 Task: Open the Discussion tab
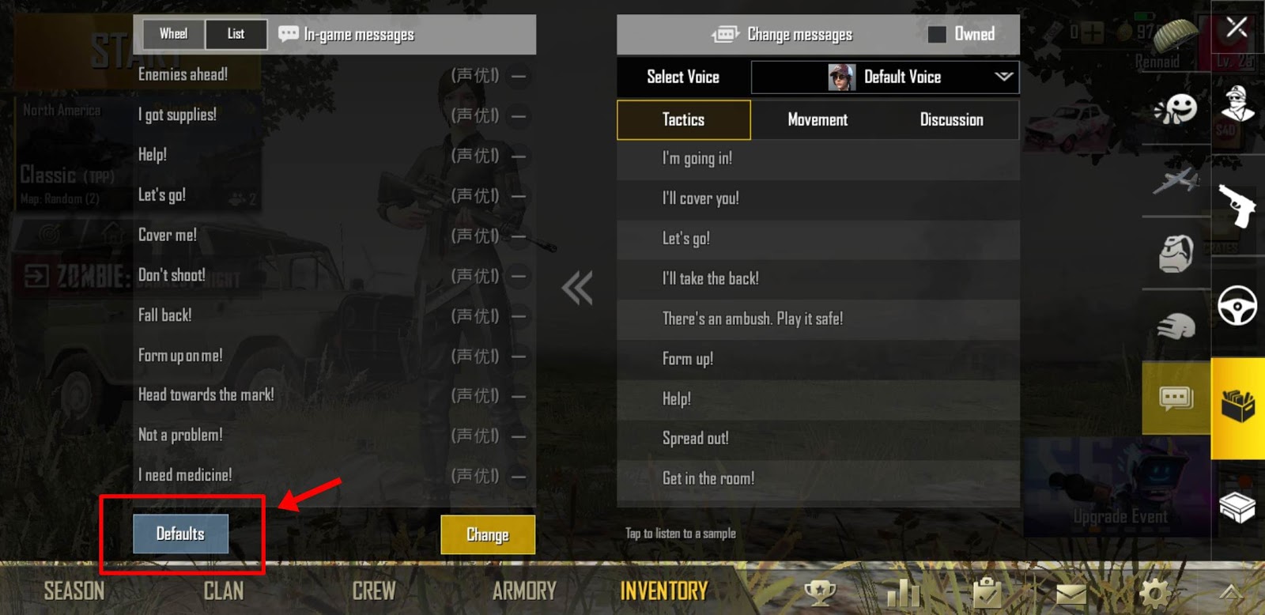(x=952, y=119)
